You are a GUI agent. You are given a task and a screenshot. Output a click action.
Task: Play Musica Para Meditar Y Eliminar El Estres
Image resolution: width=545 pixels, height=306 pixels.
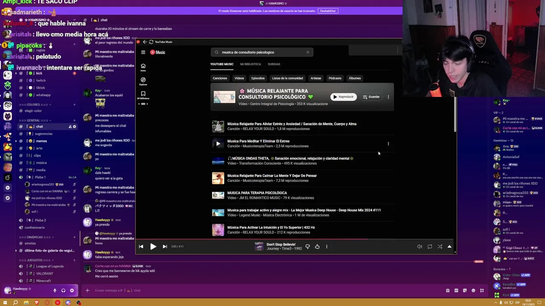pos(218,144)
